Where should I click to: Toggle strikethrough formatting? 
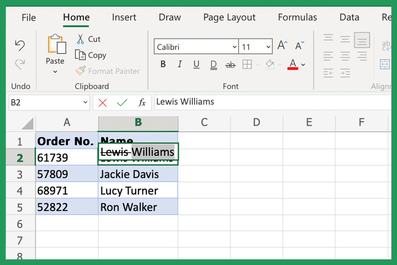point(231,64)
